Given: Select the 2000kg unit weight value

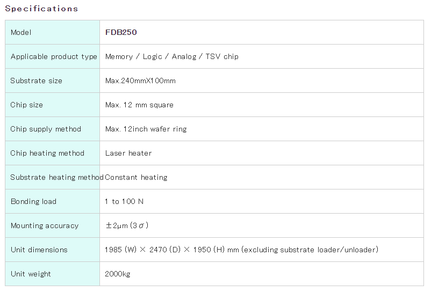Looking at the screenshot, I should 118,274.
